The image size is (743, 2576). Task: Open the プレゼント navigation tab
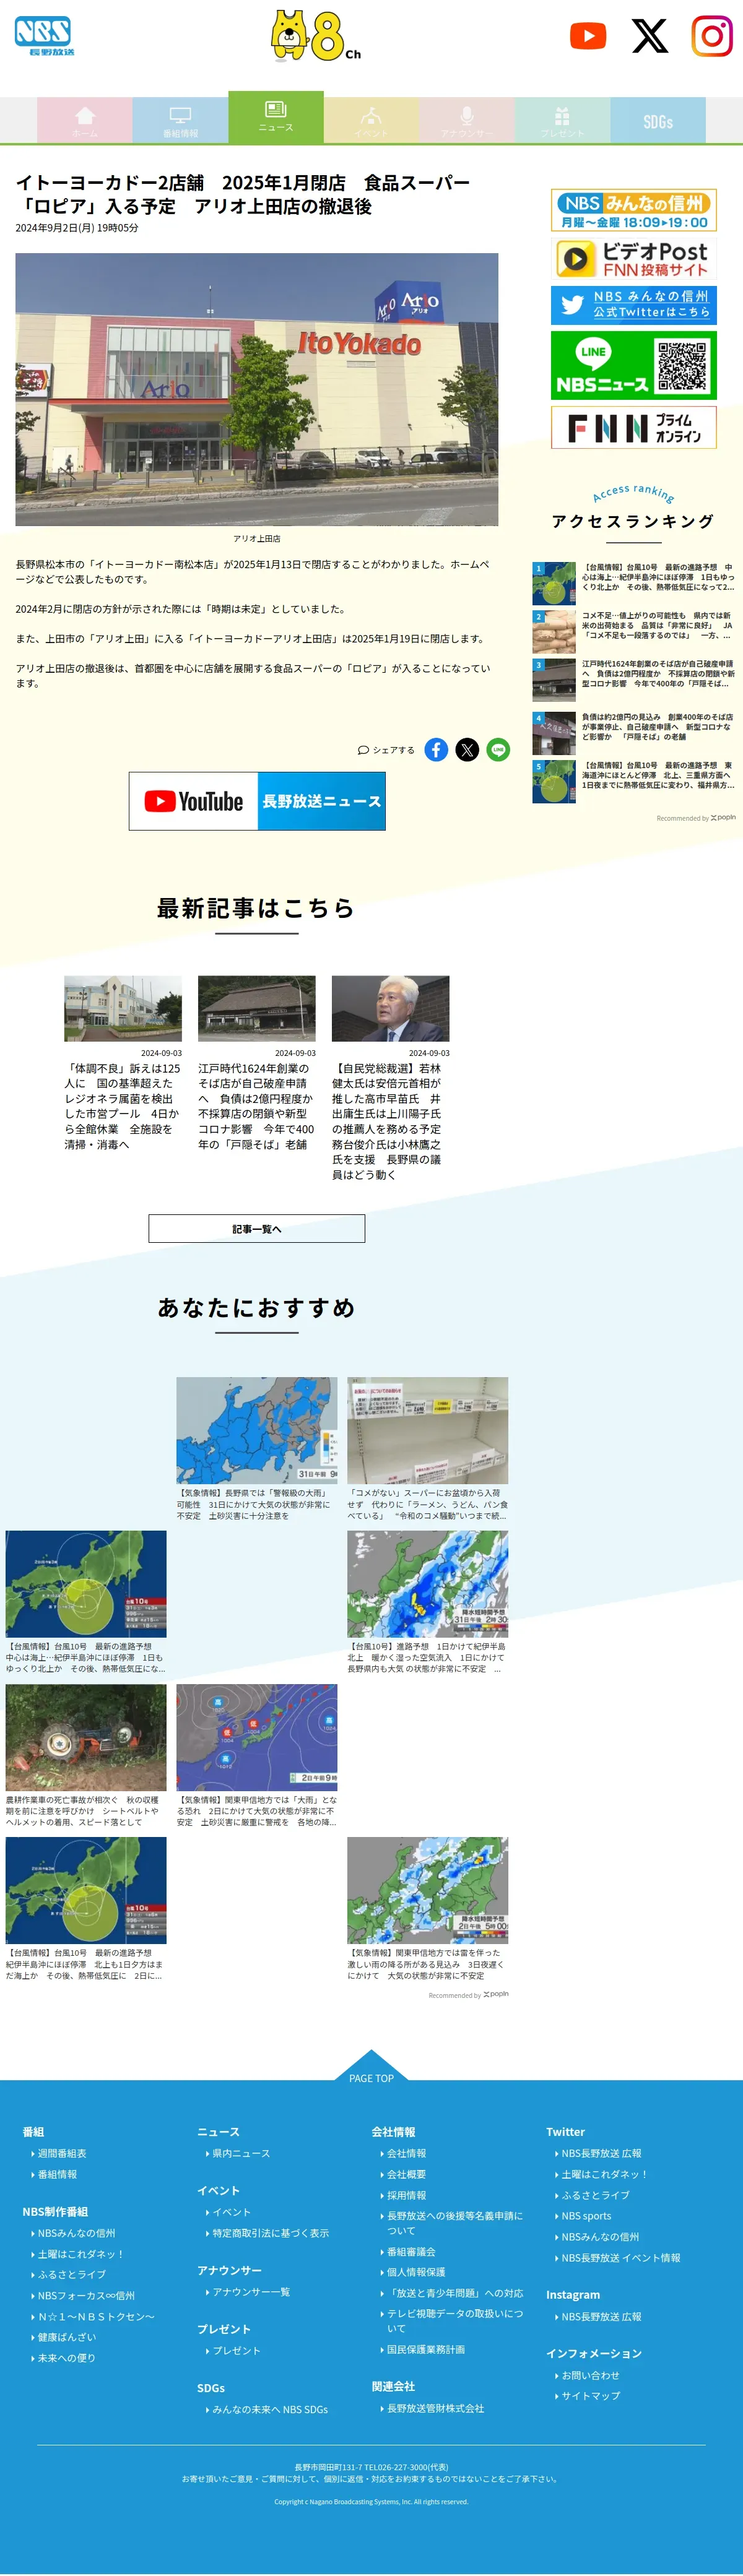(x=562, y=121)
